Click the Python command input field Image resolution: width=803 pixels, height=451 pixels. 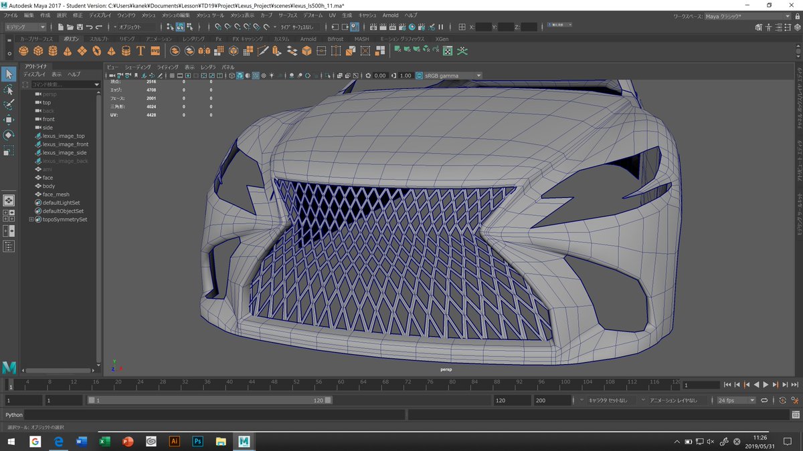(214, 415)
